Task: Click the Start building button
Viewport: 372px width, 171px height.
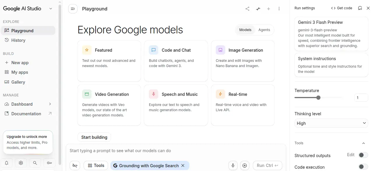Action: (94, 137)
